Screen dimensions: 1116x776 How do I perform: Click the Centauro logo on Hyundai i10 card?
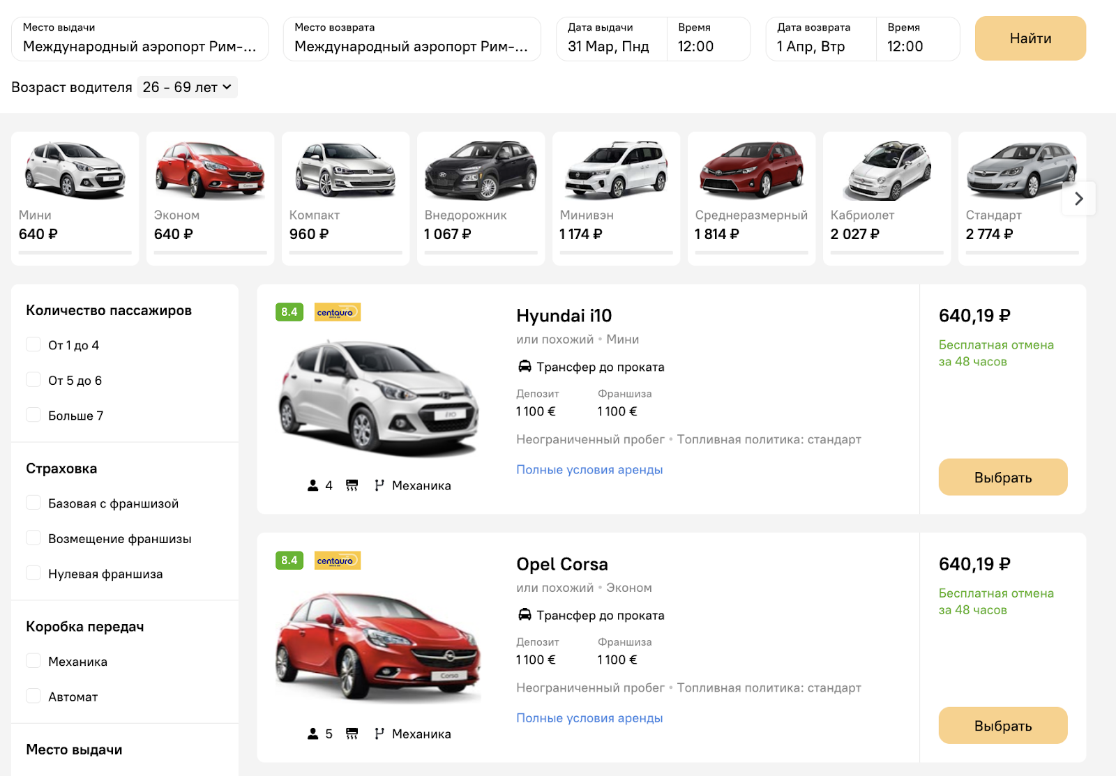[338, 312]
